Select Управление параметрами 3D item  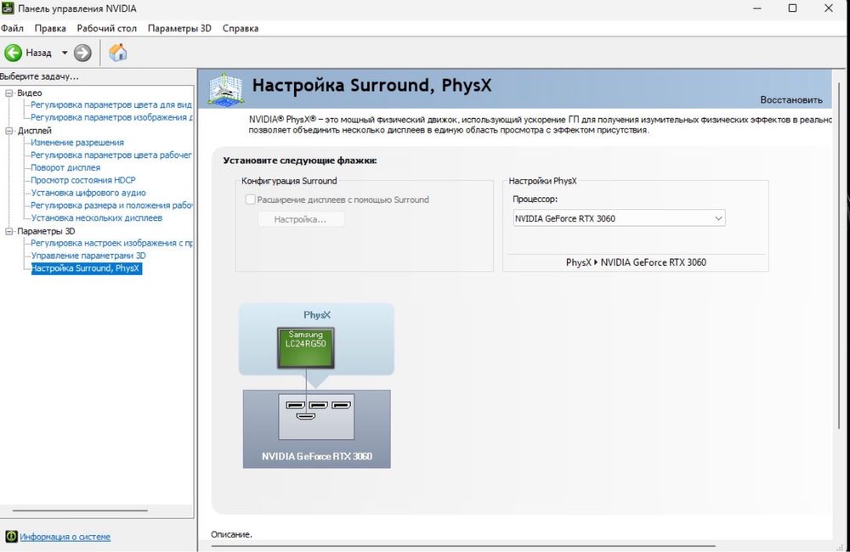(x=88, y=255)
